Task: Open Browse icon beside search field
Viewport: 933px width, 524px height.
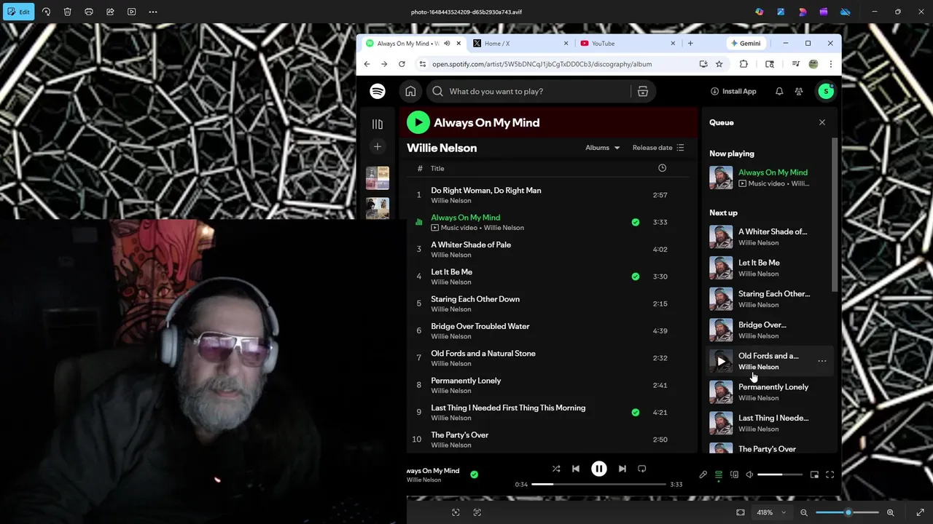Action: coord(642,91)
